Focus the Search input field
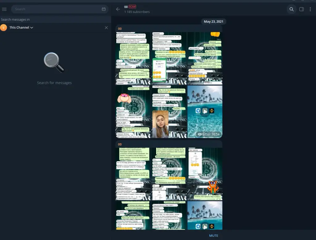 point(60,9)
